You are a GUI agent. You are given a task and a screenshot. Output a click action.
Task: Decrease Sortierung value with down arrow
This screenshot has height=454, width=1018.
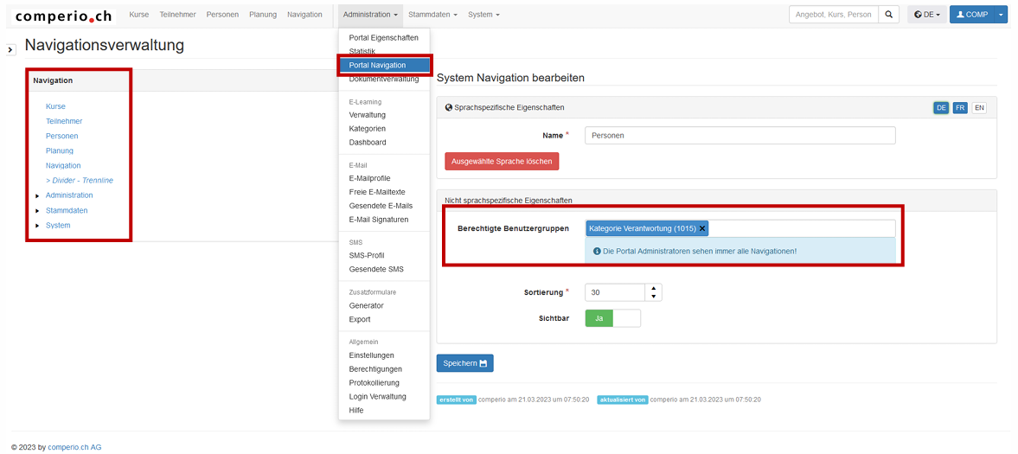653,297
